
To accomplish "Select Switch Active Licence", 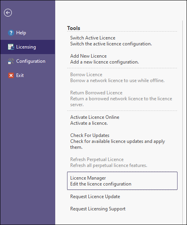I will point(122,41).
